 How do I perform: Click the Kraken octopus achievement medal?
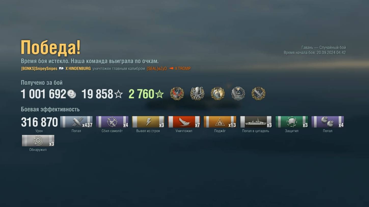(197, 94)
